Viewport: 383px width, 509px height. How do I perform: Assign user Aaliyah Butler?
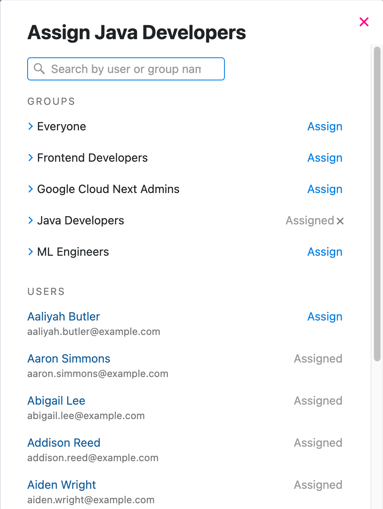point(325,316)
